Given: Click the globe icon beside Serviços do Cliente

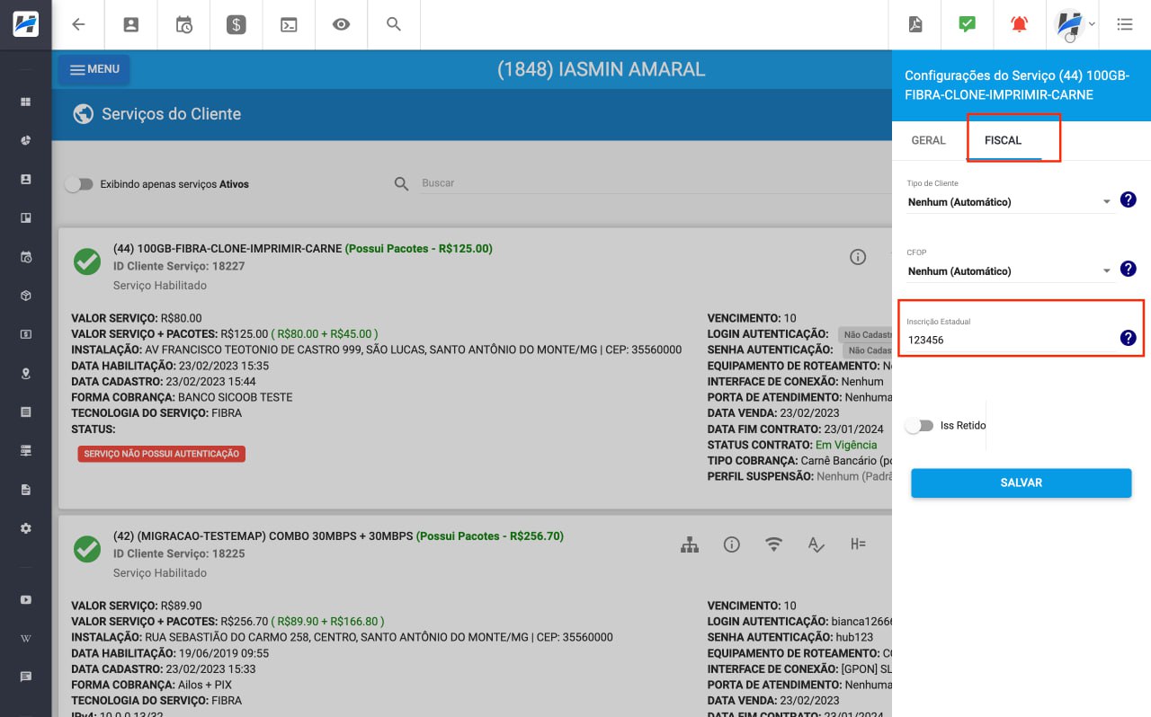Looking at the screenshot, I should coord(84,114).
